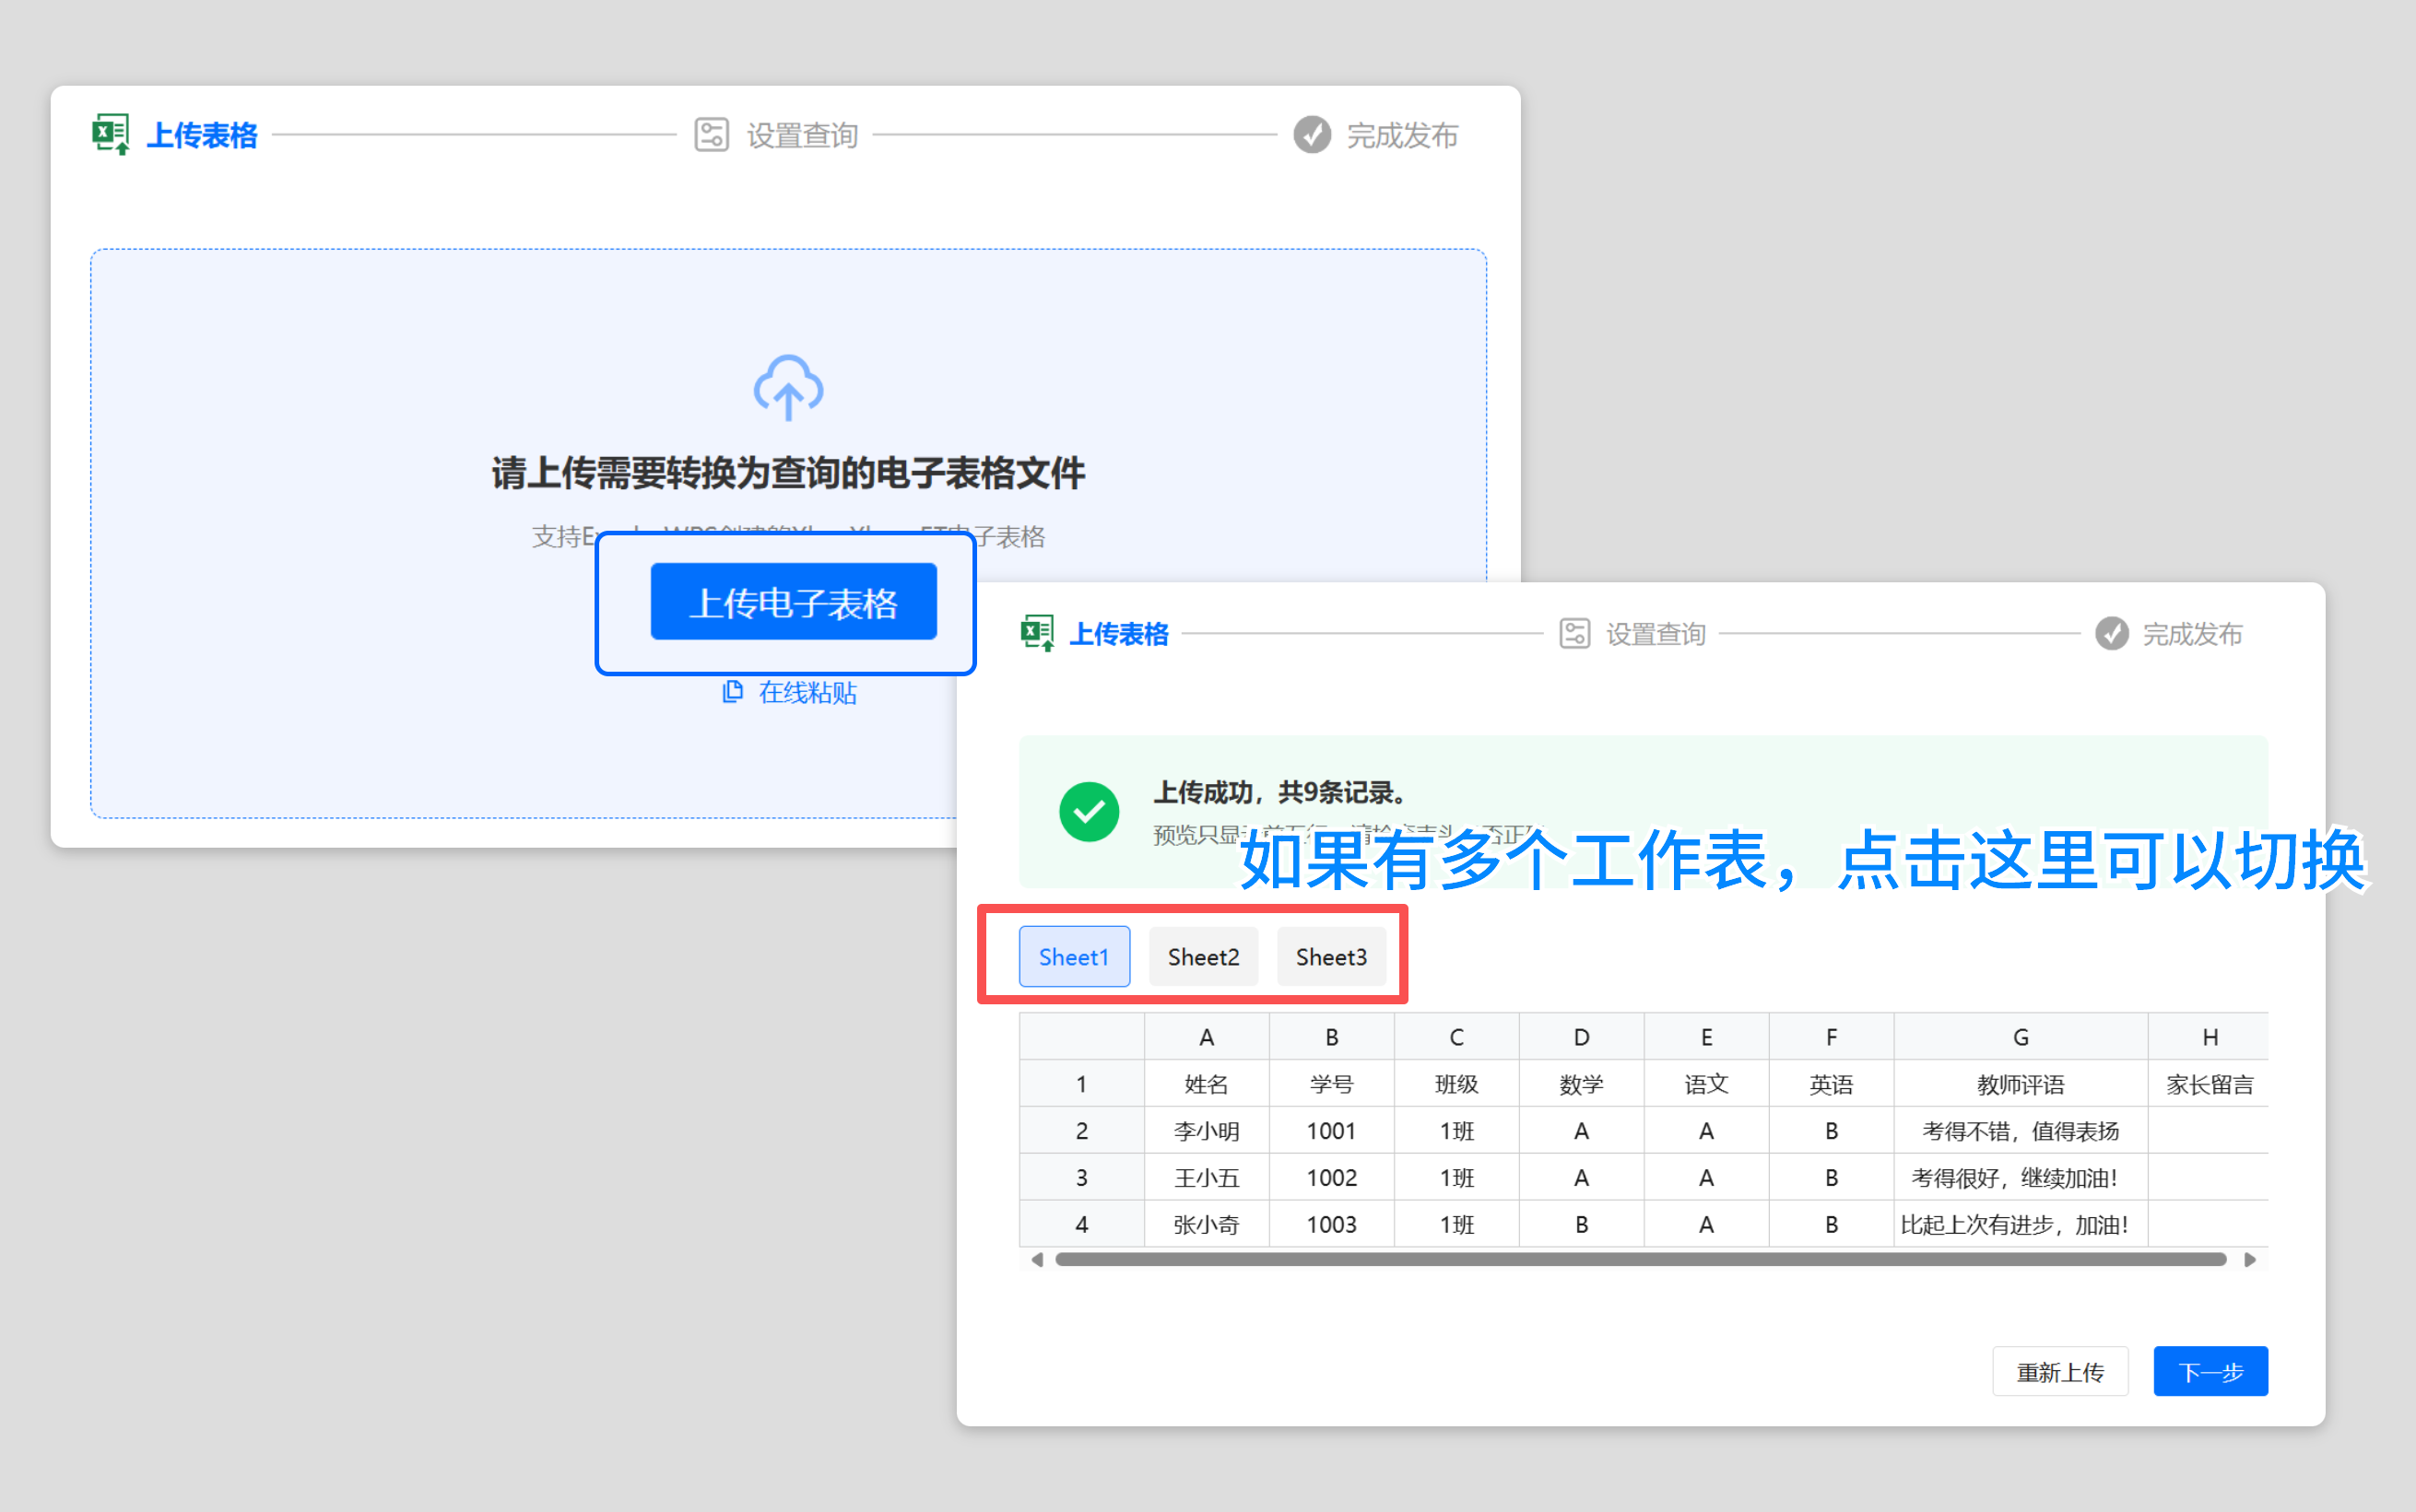Click the 完成发布 checkmark icon in back window
The width and height of the screenshot is (2416, 1512).
tap(1312, 134)
